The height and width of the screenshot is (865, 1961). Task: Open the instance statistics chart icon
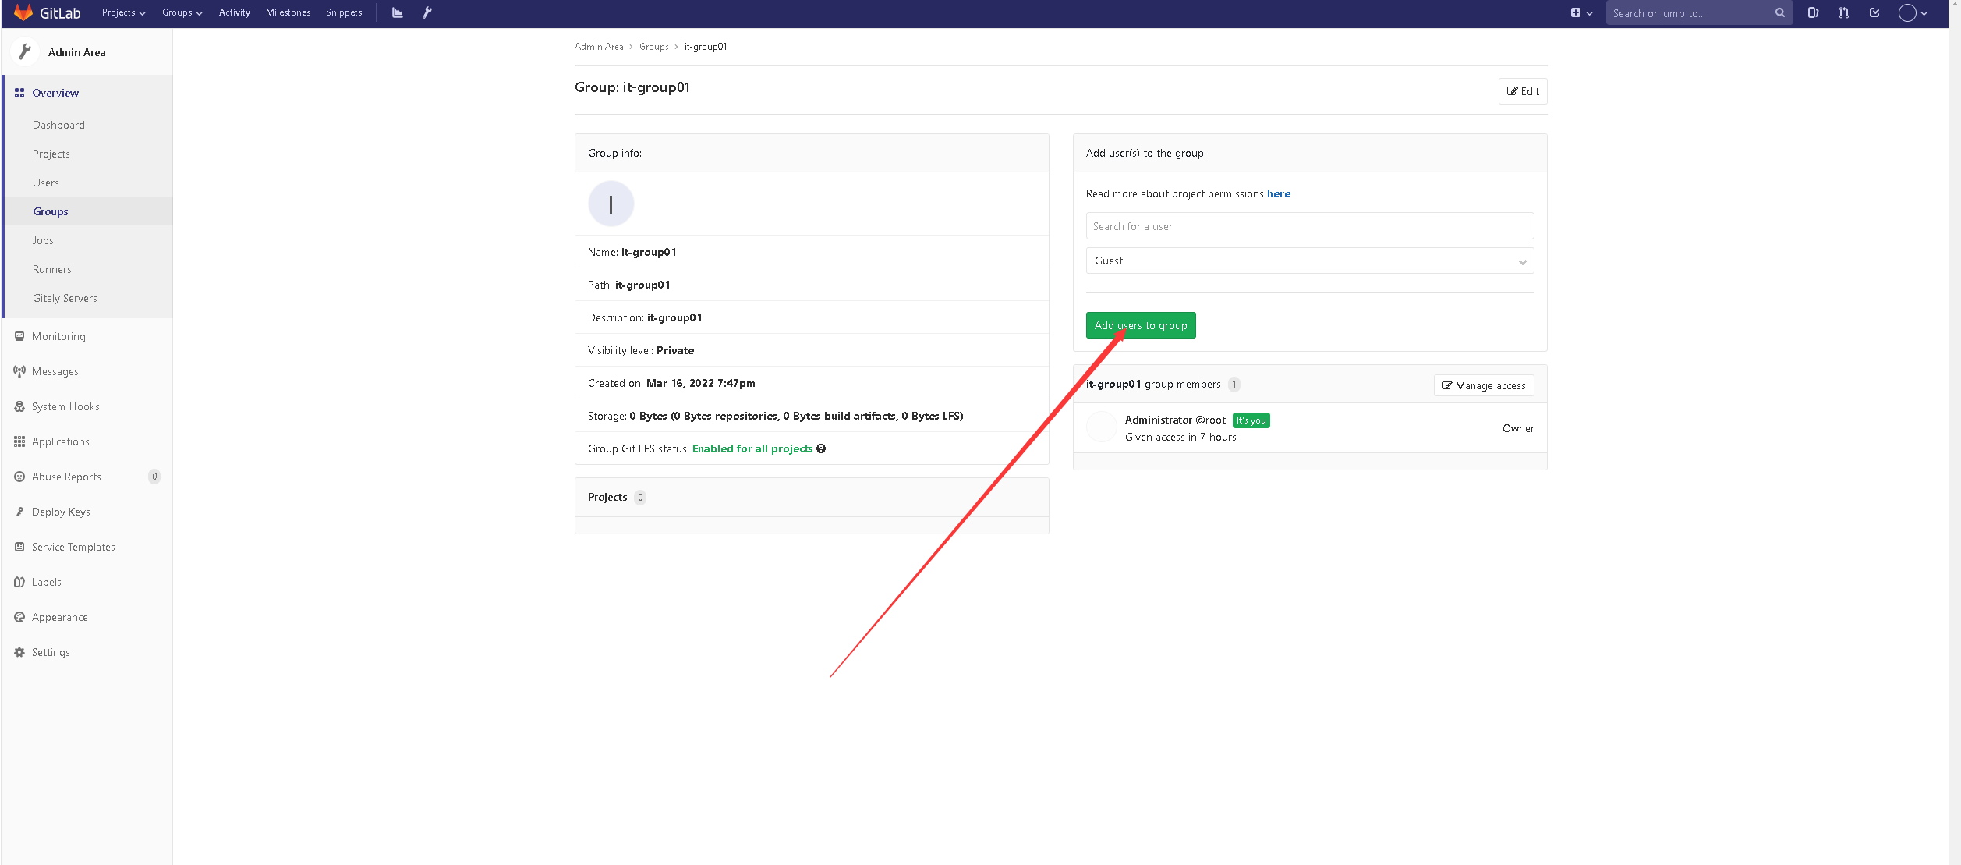point(398,12)
